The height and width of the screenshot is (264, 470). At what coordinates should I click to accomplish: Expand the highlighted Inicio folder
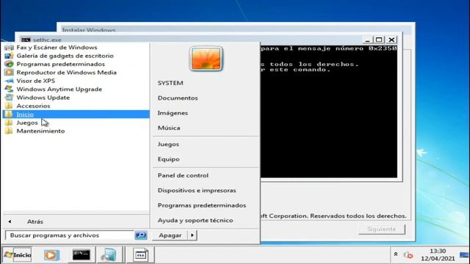click(x=76, y=114)
